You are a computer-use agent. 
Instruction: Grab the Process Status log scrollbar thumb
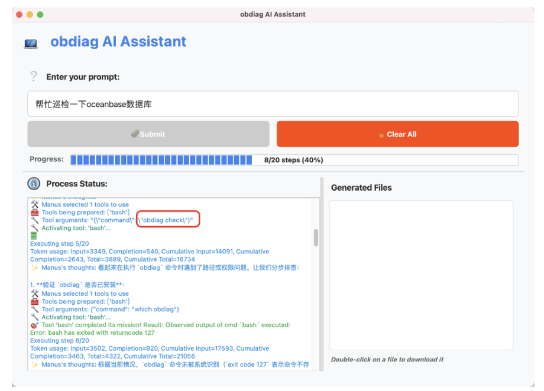tap(316, 237)
